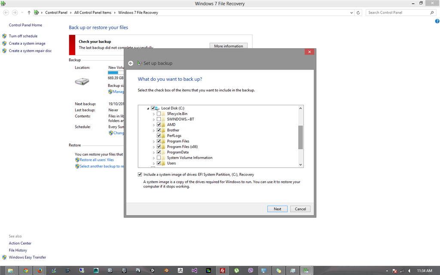Screen dimensions: 440x275
Task: Click the refresh icon beside the address bar
Action: 358,12
